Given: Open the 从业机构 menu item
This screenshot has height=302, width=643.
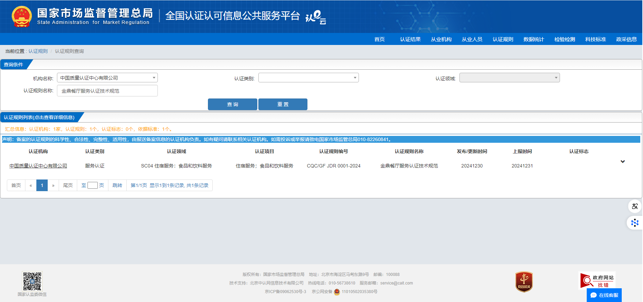Looking at the screenshot, I should tap(441, 39).
